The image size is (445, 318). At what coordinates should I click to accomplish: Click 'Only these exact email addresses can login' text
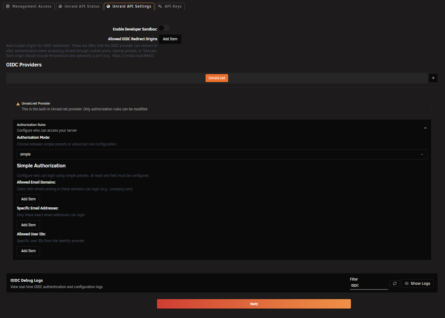(x=51, y=215)
